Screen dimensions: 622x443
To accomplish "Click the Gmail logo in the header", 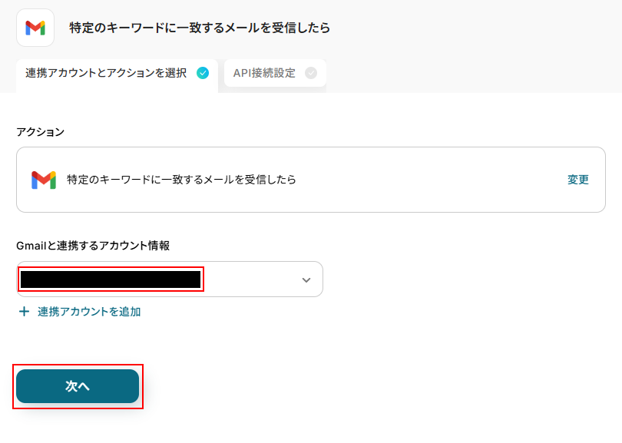I will (35, 28).
